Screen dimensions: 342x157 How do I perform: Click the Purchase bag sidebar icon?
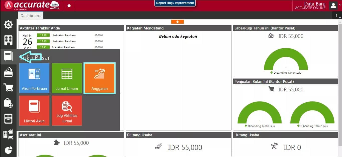8,103
